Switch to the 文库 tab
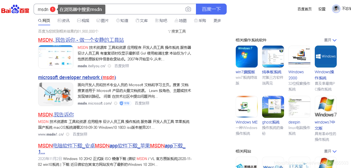Viewport: 351px width, 168px height. pyautogui.click(x=142, y=21)
